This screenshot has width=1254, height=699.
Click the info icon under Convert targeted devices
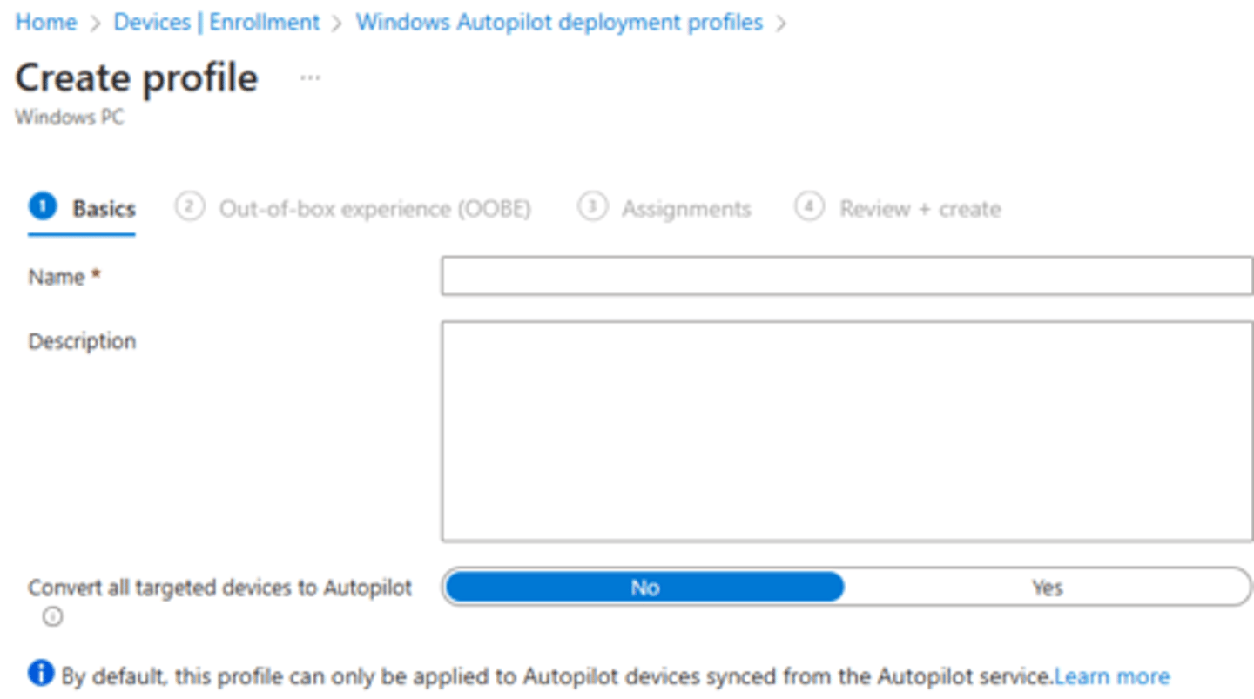[x=52, y=617]
